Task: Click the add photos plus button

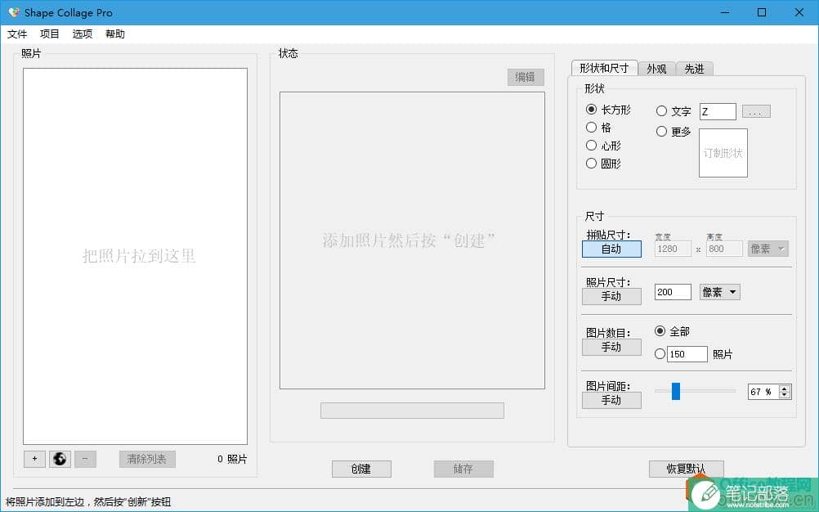Action: click(x=34, y=459)
